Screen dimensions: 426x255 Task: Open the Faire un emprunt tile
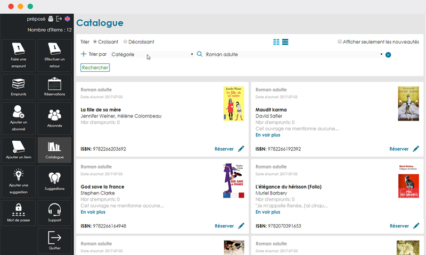19,56
